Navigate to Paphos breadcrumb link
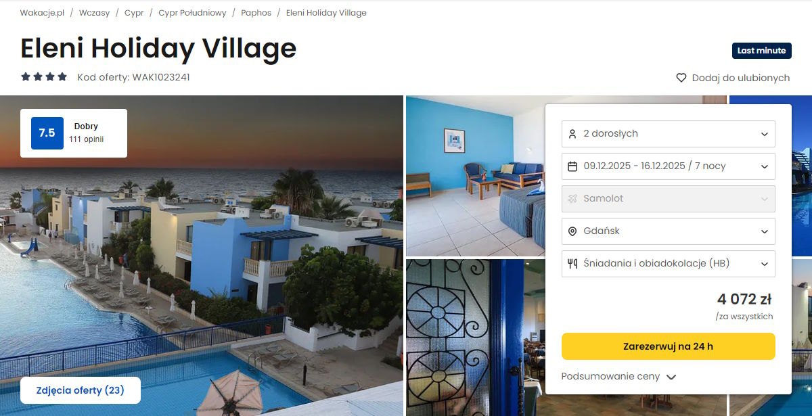 click(256, 13)
